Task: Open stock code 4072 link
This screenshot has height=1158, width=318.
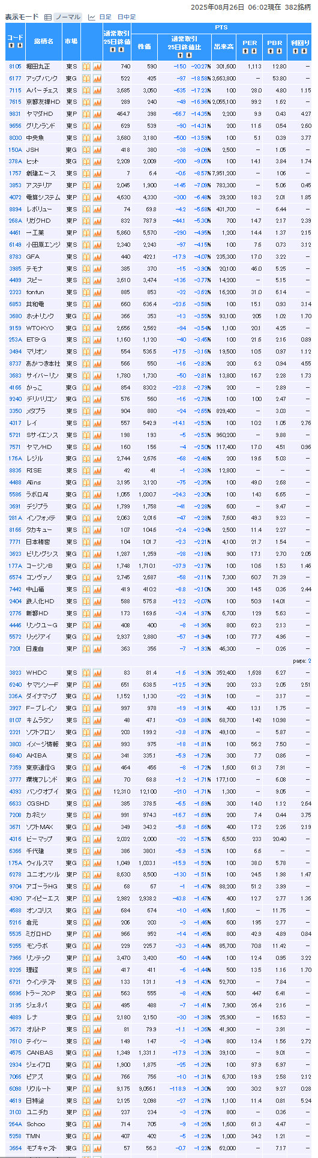Action: [15, 198]
